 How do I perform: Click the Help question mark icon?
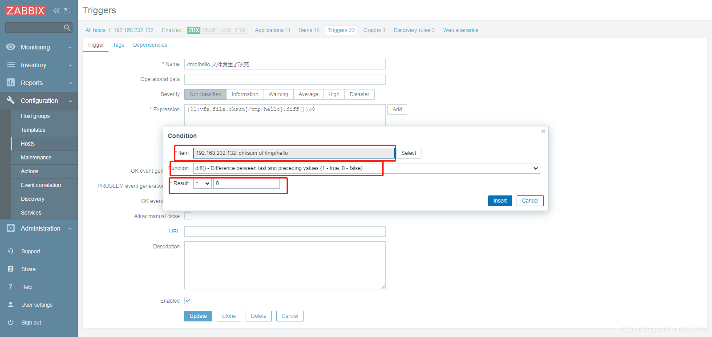[x=11, y=287]
